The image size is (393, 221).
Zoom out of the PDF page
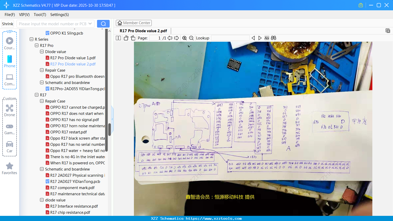(191, 38)
